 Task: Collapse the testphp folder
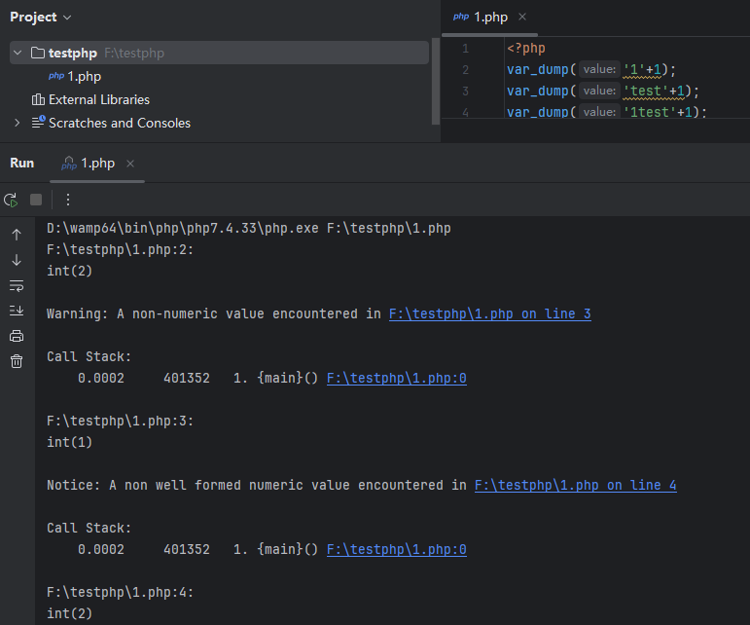pyautogui.click(x=18, y=53)
